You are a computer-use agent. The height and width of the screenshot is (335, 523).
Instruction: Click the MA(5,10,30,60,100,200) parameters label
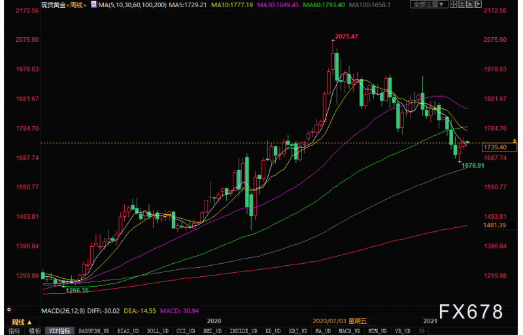133,5
